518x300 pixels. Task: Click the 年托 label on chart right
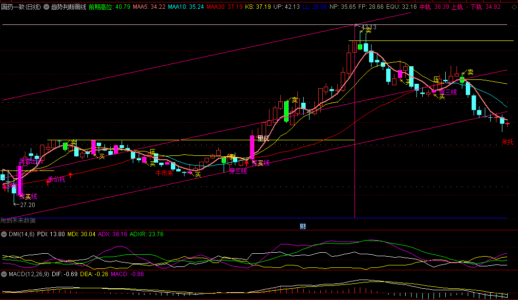[x=507, y=142]
